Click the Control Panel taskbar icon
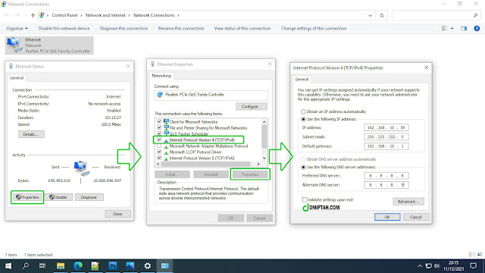The image size is (485, 273). click(165, 266)
